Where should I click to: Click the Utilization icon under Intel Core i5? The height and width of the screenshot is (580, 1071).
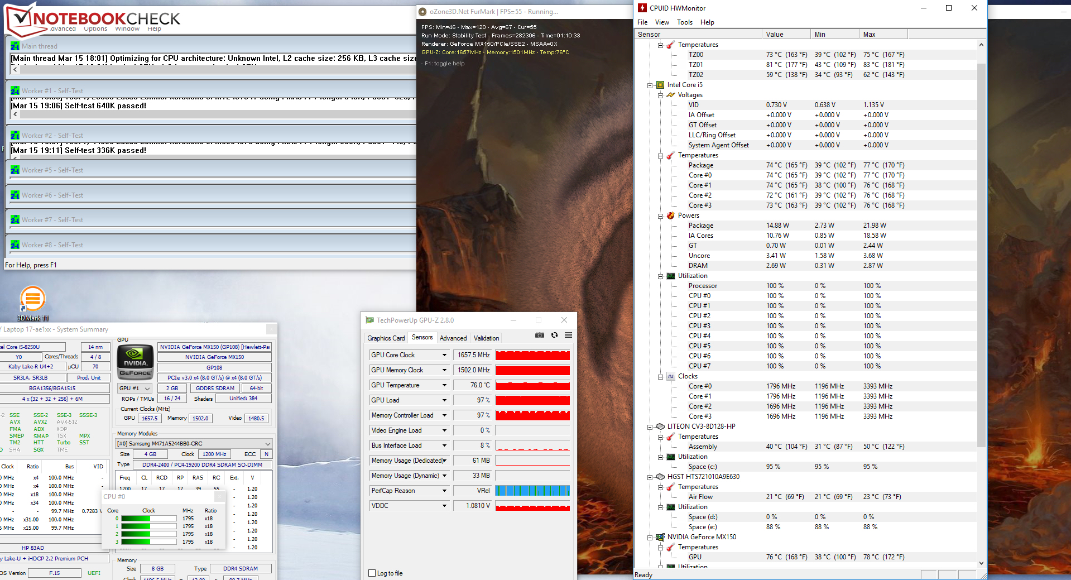point(671,276)
